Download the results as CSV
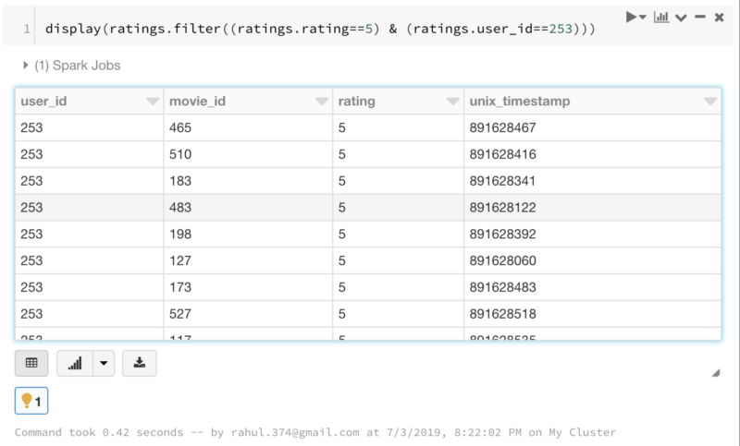740x446 pixels. click(x=140, y=363)
